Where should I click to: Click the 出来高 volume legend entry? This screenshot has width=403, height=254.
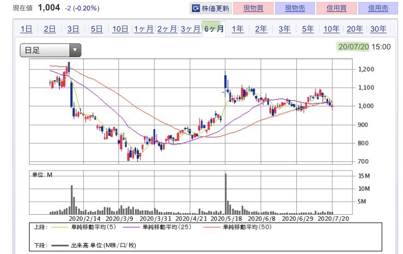coord(94,245)
